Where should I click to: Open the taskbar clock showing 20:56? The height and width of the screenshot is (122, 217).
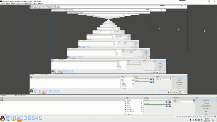(x=207, y=120)
